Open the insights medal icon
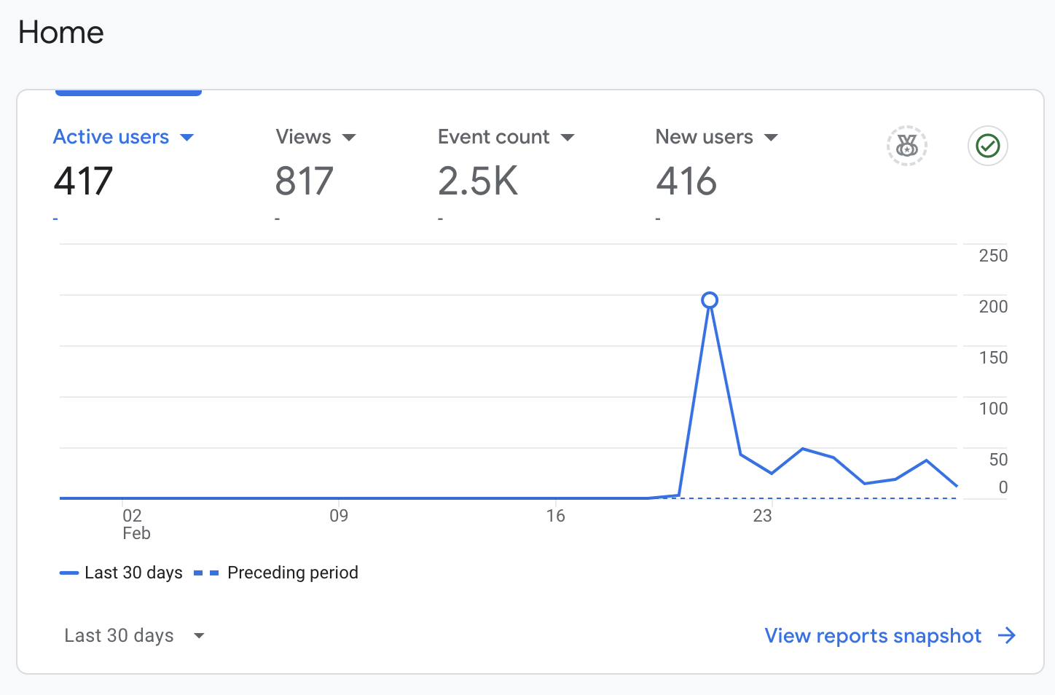This screenshot has width=1055, height=695. [x=906, y=146]
